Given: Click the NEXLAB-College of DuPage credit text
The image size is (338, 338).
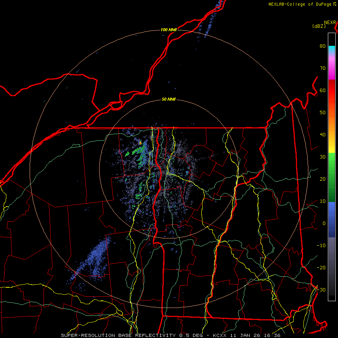Looking at the screenshot, I should [300, 4].
